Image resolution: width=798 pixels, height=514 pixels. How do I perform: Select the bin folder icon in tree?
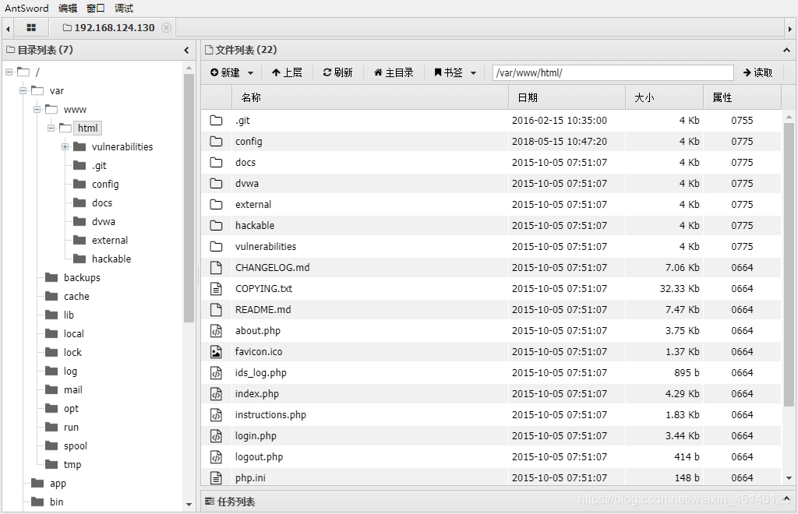point(37,502)
